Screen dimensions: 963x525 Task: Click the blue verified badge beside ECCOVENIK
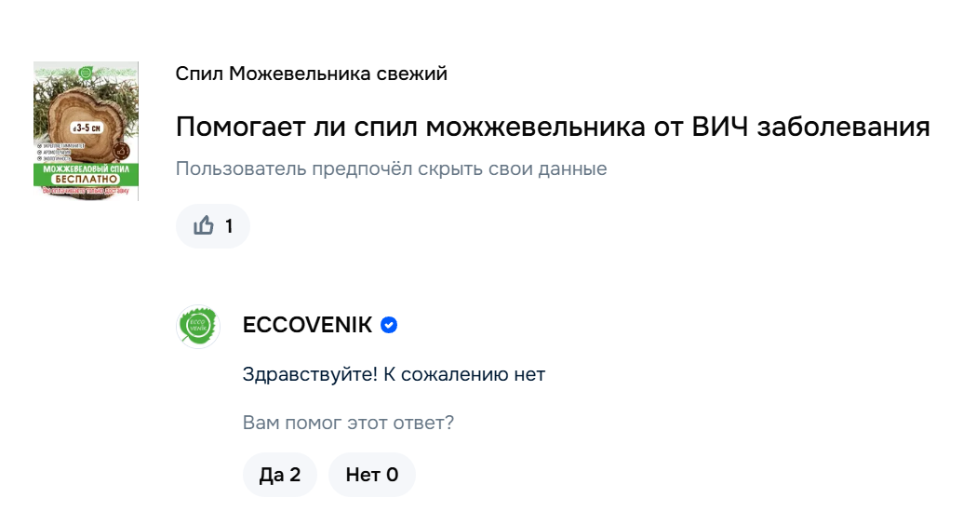[390, 325]
